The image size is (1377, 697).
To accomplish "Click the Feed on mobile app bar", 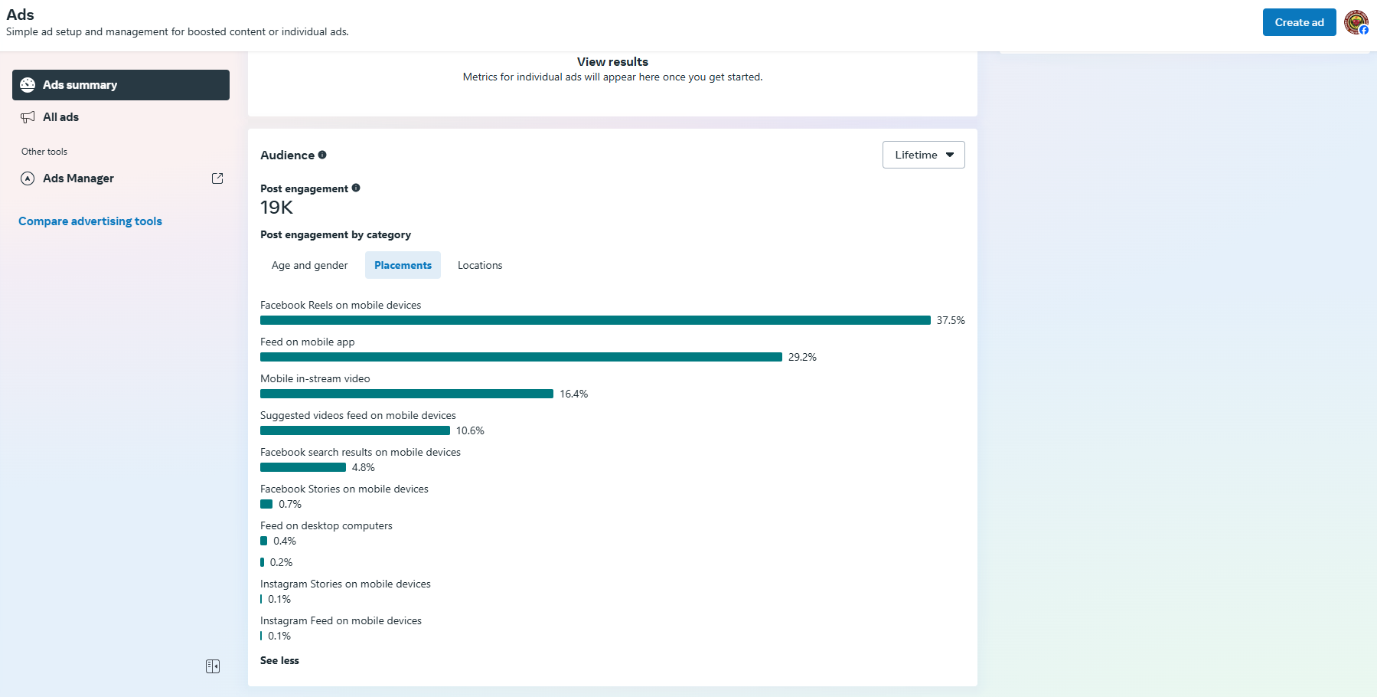I will pos(520,357).
